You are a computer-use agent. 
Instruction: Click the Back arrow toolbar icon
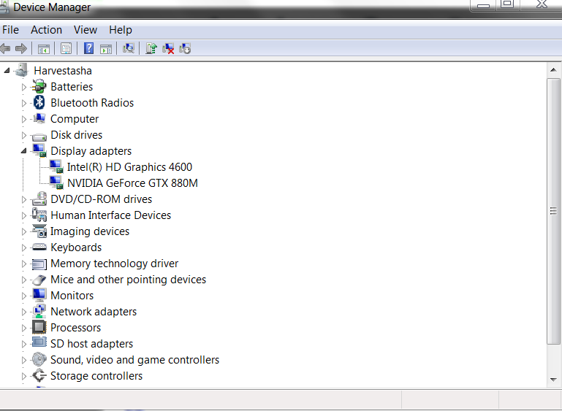click(5, 48)
